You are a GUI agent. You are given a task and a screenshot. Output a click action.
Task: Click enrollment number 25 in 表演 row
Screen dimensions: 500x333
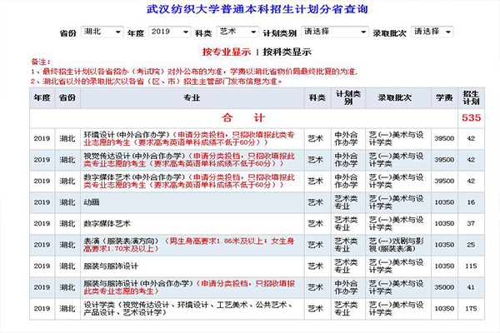[471, 245]
